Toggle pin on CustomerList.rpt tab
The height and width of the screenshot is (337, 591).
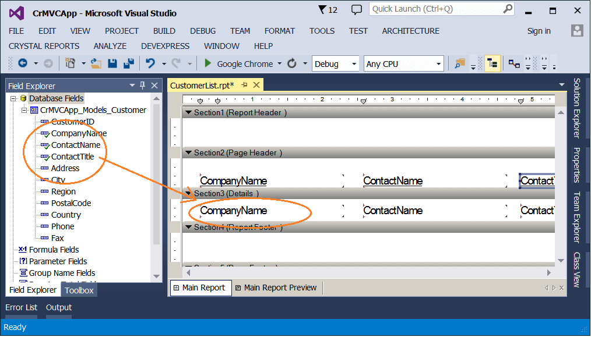coord(244,85)
